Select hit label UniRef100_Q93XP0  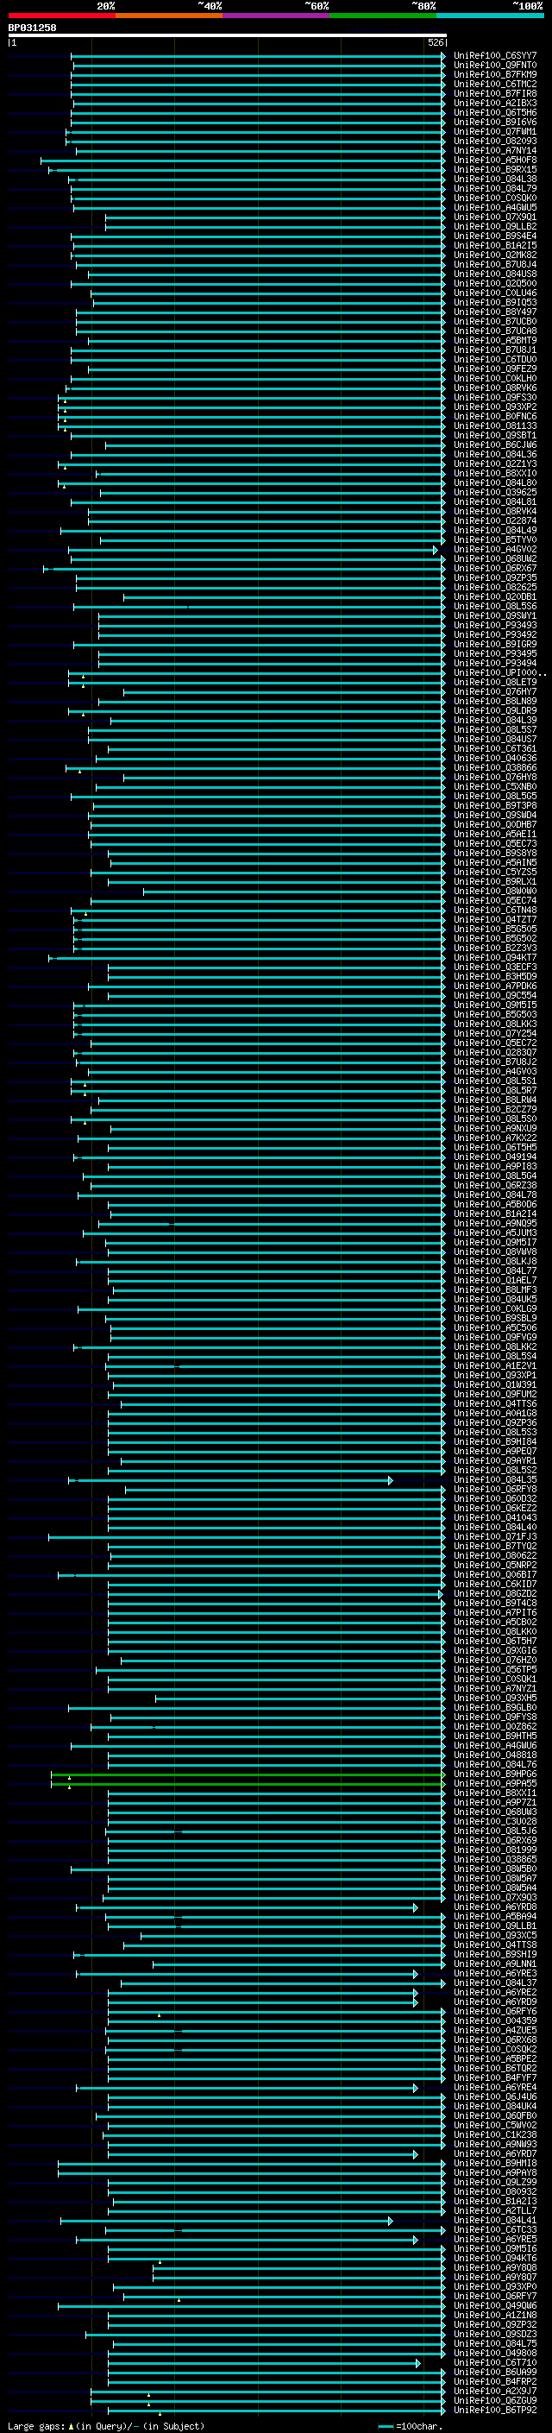(494, 2286)
